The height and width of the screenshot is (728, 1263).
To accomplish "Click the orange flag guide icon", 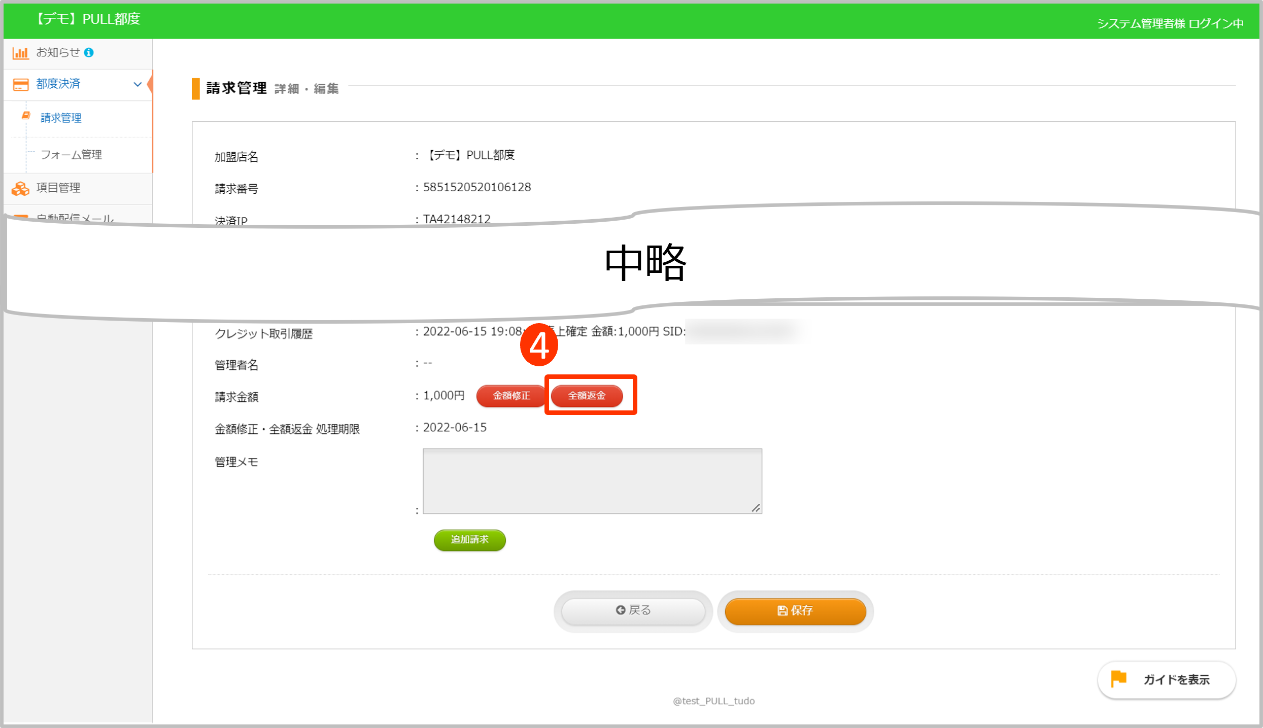I will click(x=1118, y=679).
